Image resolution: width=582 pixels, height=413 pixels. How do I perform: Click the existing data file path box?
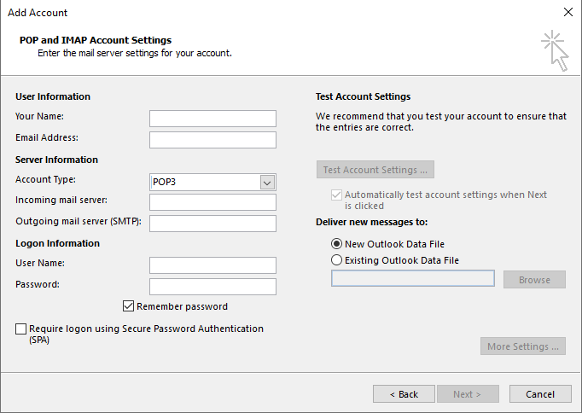click(412, 279)
